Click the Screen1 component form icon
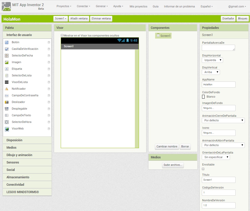Image resolution: width=250 pixels, height=211 pixels. [x=158, y=35]
